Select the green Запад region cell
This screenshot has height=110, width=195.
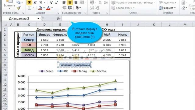coord(29,50)
